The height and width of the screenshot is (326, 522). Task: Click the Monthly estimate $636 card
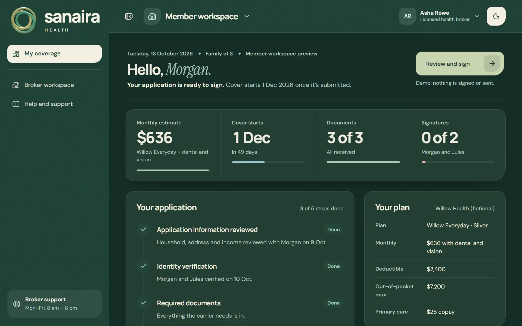point(173,145)
